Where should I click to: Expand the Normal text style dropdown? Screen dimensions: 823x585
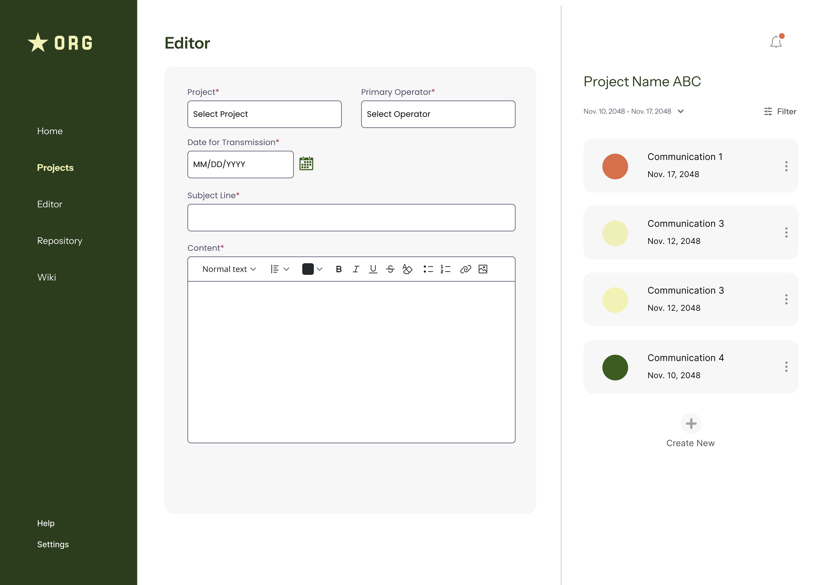[229, 269]
